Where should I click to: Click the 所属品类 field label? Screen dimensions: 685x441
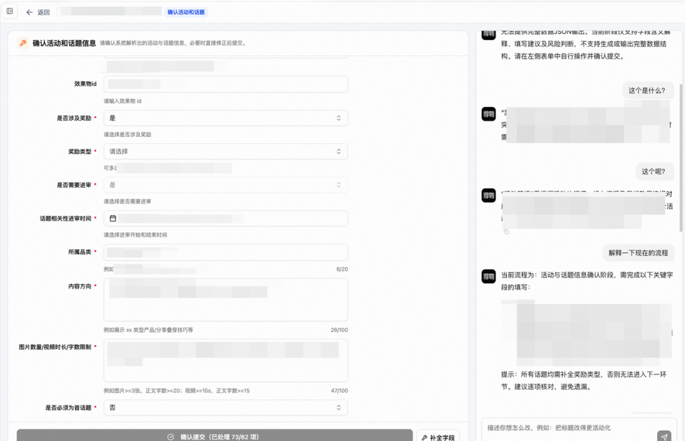[x=79, y=252]
